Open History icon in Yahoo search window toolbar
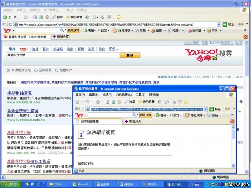The width and height of the screenshot is (251, 188). (87, 17)
